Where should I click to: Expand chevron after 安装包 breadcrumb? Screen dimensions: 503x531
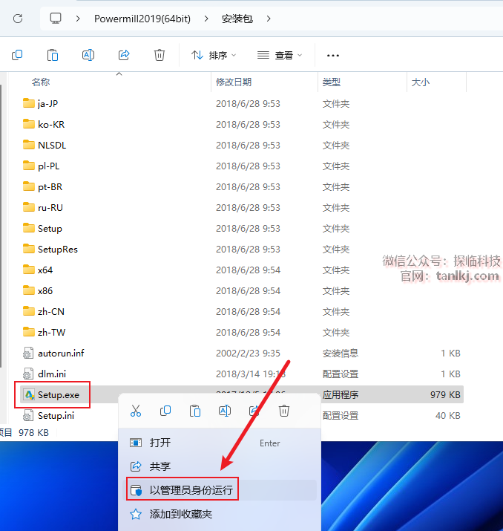tap(269, 19)
